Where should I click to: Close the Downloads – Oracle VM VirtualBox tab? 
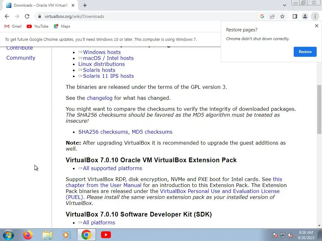click(x=73, y=5)
